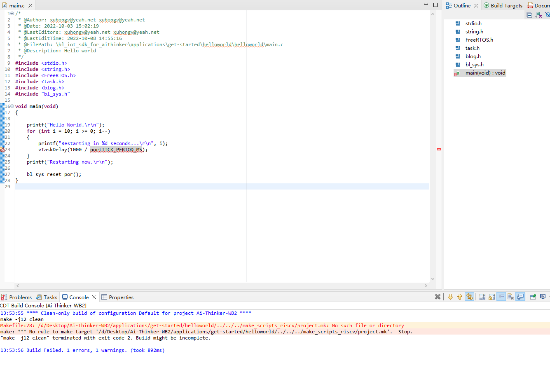550x370 pixels.
Task: Open the Build Targets tab
Action: [503, 5]
